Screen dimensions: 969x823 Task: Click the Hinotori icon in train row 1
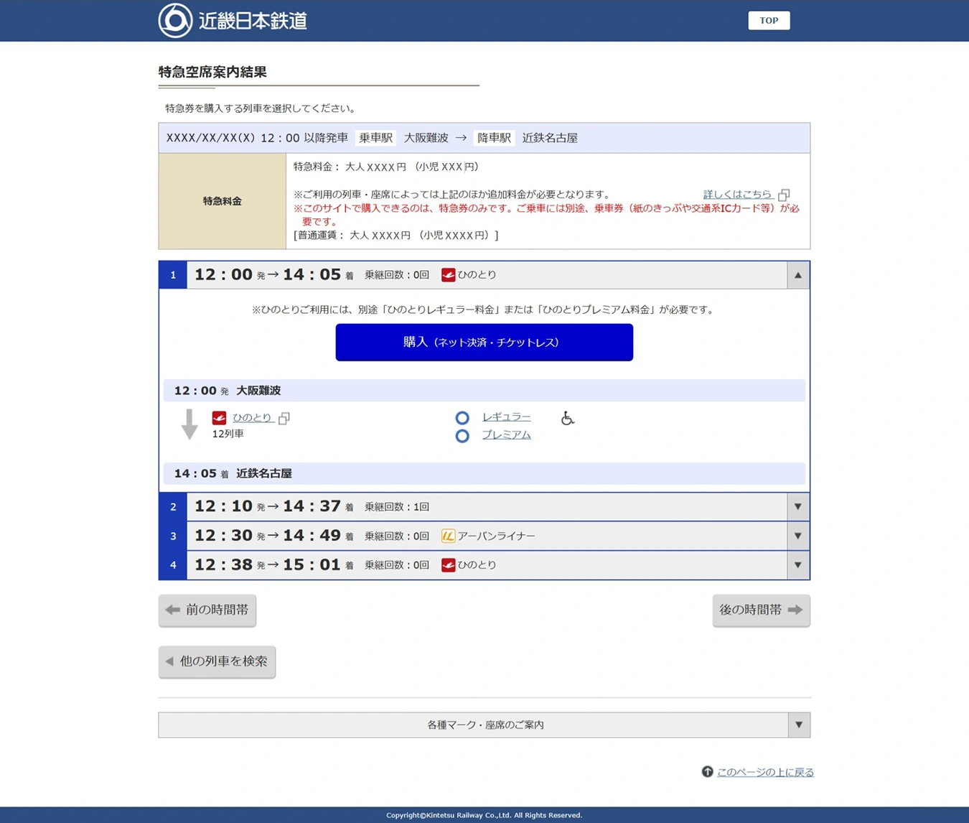[x=448, y=275]
